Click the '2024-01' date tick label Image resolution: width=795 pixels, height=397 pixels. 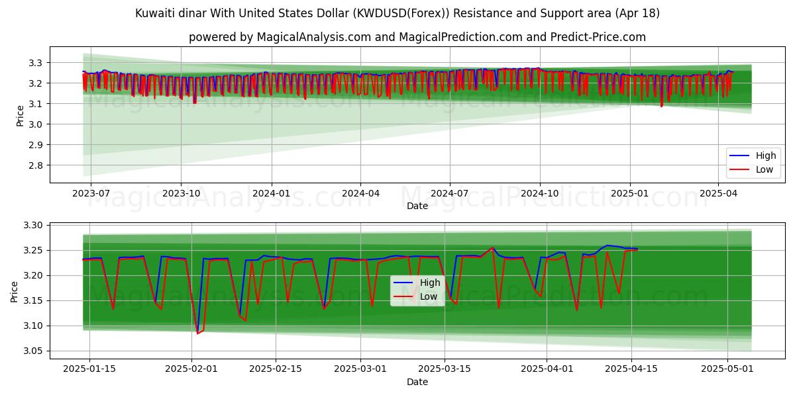pyautogui.click(x=271, y=193)
